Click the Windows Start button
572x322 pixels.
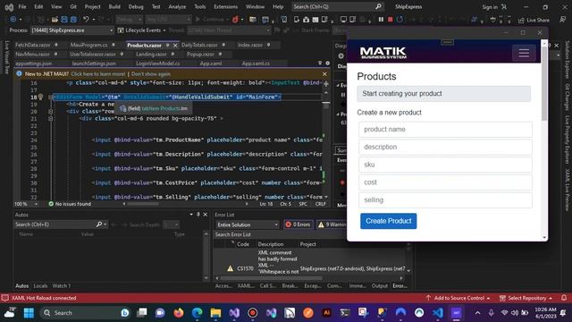[29, 313]
